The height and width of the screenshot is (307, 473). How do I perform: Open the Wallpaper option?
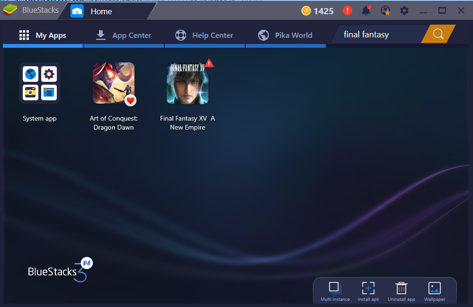click(435, 292)
